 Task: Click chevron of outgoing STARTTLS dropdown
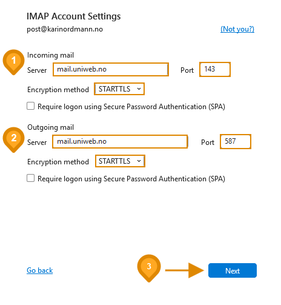pos(139,161)
